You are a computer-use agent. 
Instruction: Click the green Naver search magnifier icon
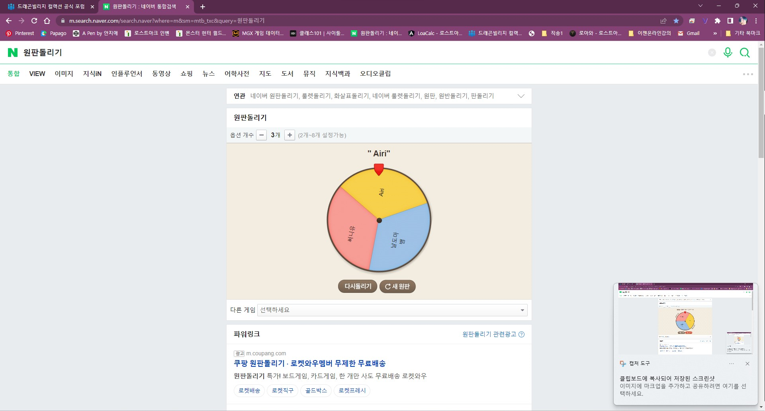pyautogui.click(x=745, y=53)
